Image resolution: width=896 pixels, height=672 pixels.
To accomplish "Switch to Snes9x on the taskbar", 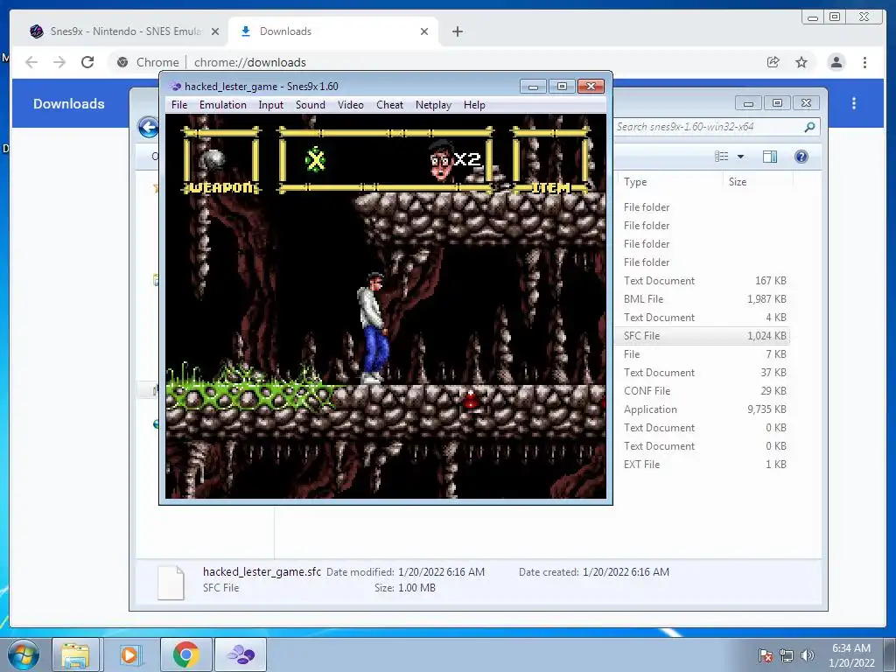I will pyautogui.click(x=241, y=654).
